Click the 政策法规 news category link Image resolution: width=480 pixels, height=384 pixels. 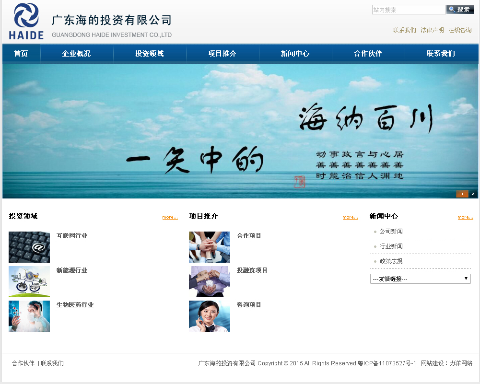[x=391, y=261]
